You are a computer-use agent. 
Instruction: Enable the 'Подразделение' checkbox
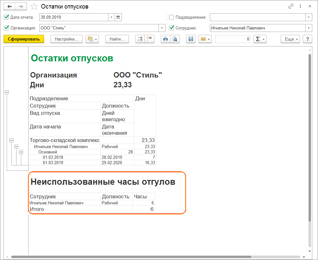pyautogui.click(x=172, y=17)
